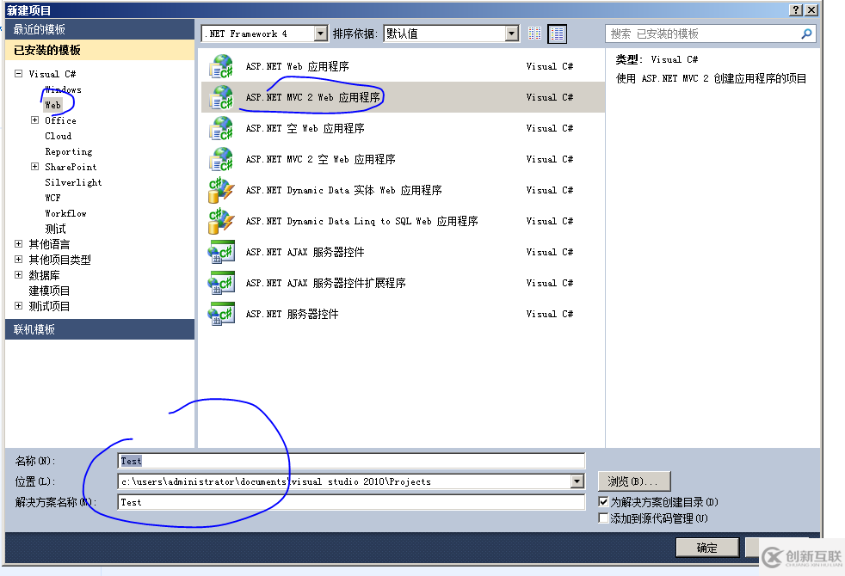Viewport: 845px width, 576px height.
Task: Click the AJAX 服务器控件扩展程序 template icon
Action: [221, 283]
